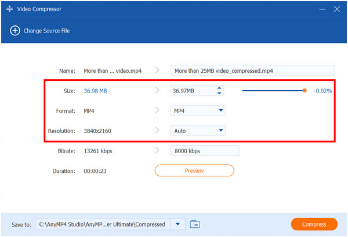Viewport: 348px width, 237px height.
Task: Click the Compress button
Action: (314, 224)
